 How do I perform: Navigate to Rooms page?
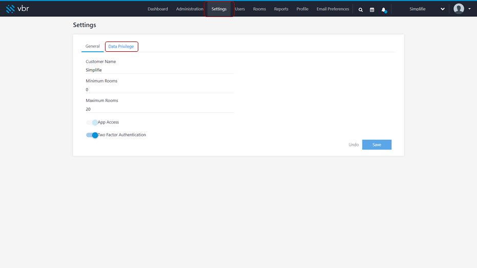[x=259, y=9]
